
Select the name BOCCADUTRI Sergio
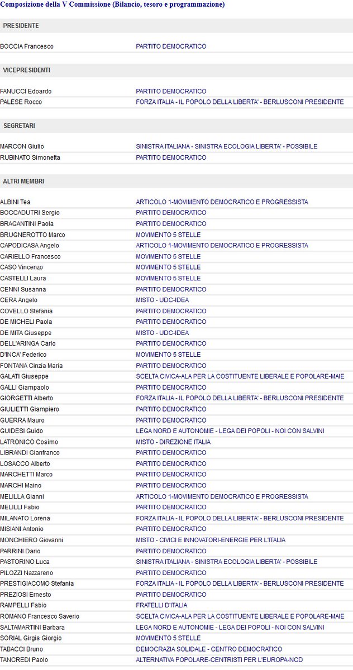point(30,213)
